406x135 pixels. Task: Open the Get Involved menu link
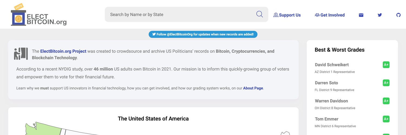point(330,15)
